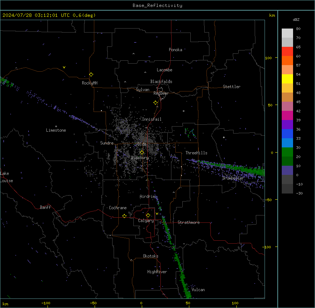Click the yellow diamond marker above Calgary label
The width and height of the screenshot is (315, 308).
[x=148, y=215]
